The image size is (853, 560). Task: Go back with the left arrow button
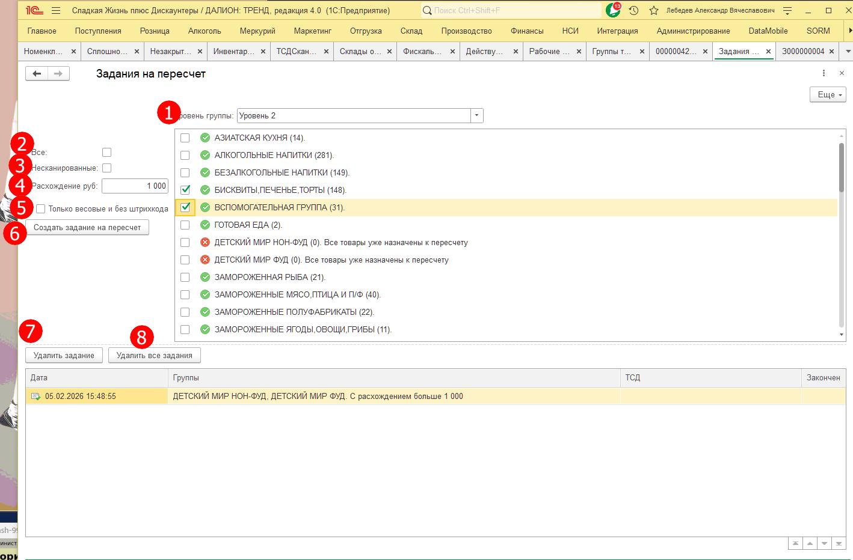coord(37,73)
